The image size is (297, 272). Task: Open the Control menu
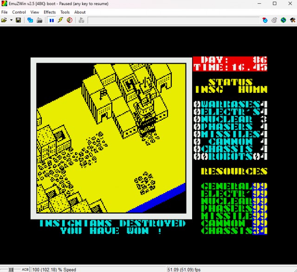click(x=19, y=12)
